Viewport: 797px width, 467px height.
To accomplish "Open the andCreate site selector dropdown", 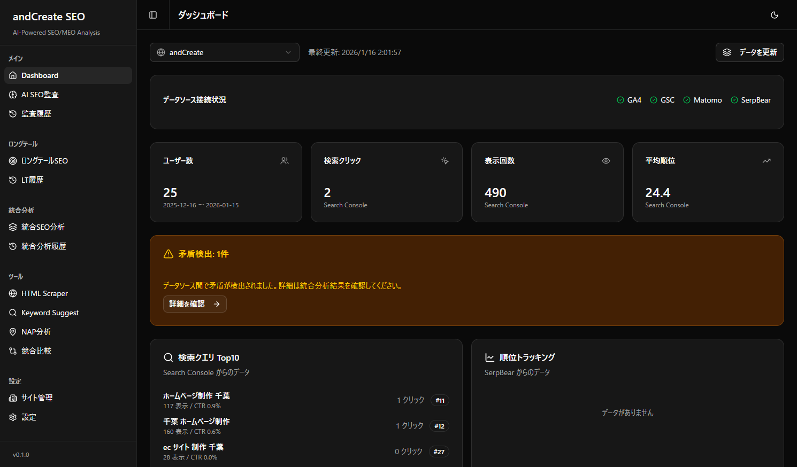I will pos(224,52).
